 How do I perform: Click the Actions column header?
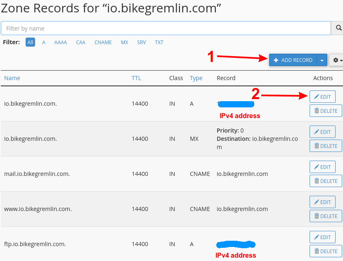point(323,78)
